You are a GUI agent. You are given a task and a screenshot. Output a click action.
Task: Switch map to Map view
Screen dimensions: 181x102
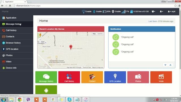click(x=94, y=34)
